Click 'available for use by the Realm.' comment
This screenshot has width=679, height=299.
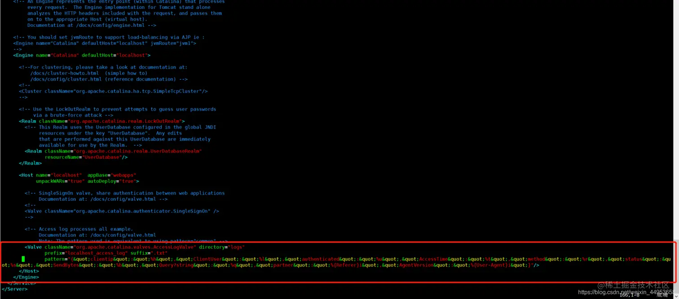(x=84, y=145)
